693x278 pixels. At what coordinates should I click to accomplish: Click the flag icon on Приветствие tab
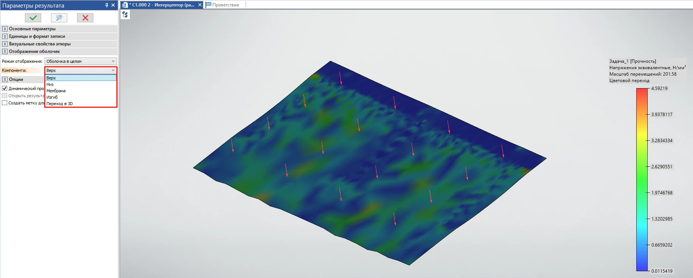coord(208,5)
